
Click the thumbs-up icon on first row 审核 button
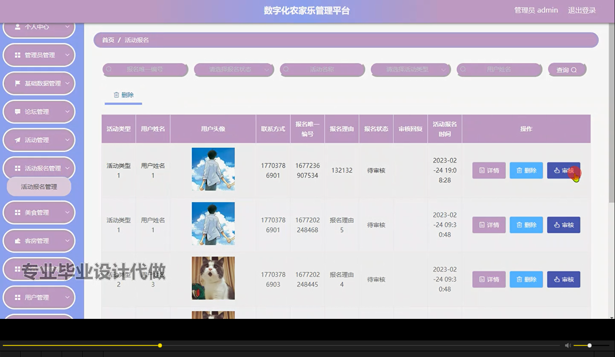point(556,170)
